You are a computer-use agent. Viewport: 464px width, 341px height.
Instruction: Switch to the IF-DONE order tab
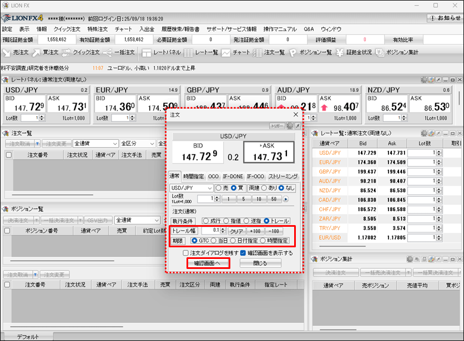coord(233,176)
